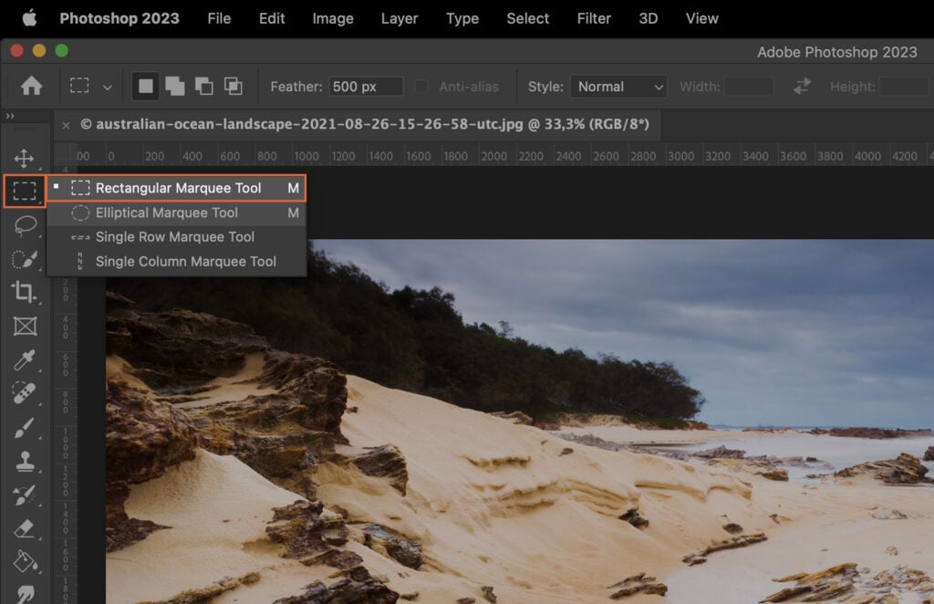934x604 pixels.
Task: Select the Eyedropper tool
Action: 26,360
